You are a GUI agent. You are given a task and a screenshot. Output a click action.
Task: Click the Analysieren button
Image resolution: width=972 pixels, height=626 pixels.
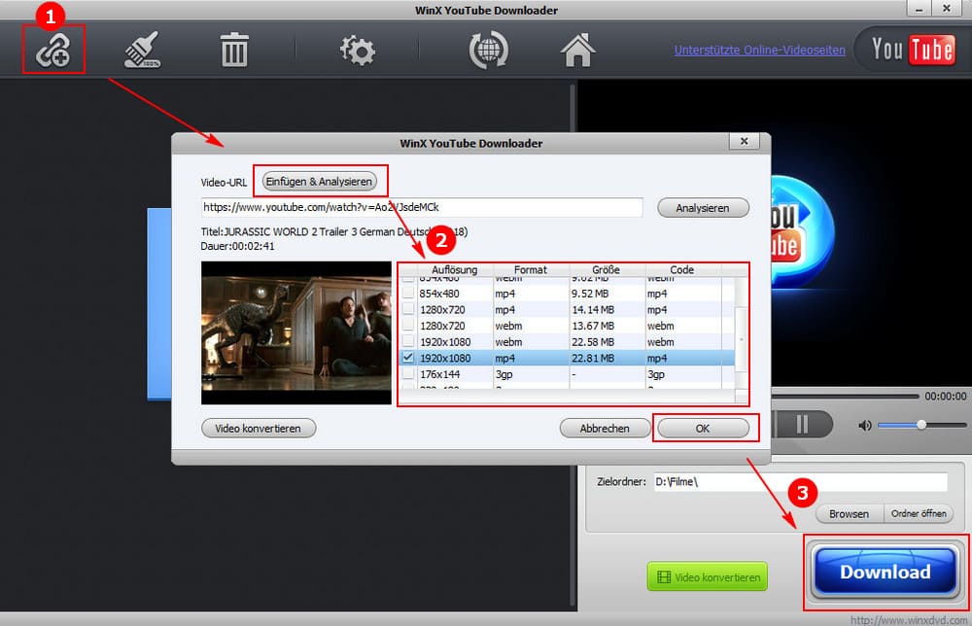[x=703, y=208]
